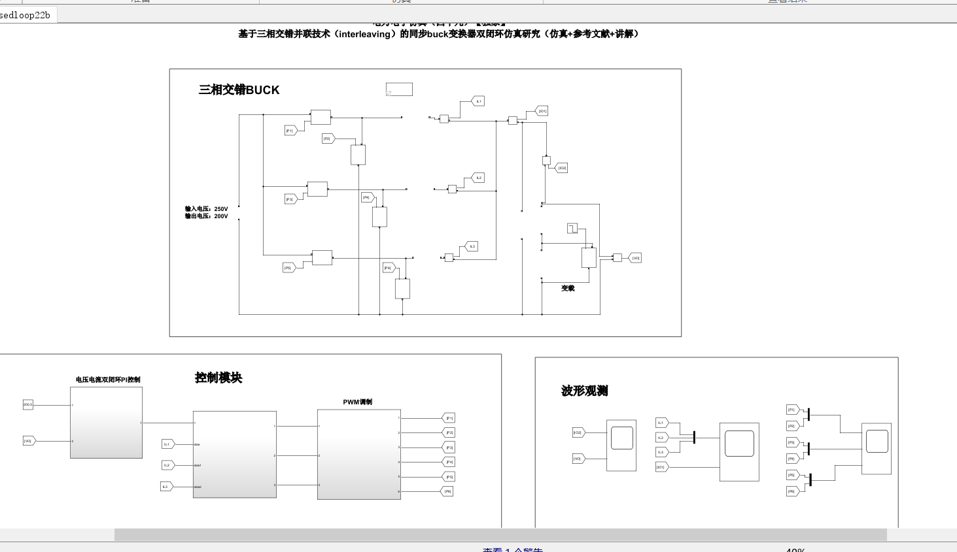Select the measurement block feeding the IO2 tag
957x552 pixels.
coord(546,161)
